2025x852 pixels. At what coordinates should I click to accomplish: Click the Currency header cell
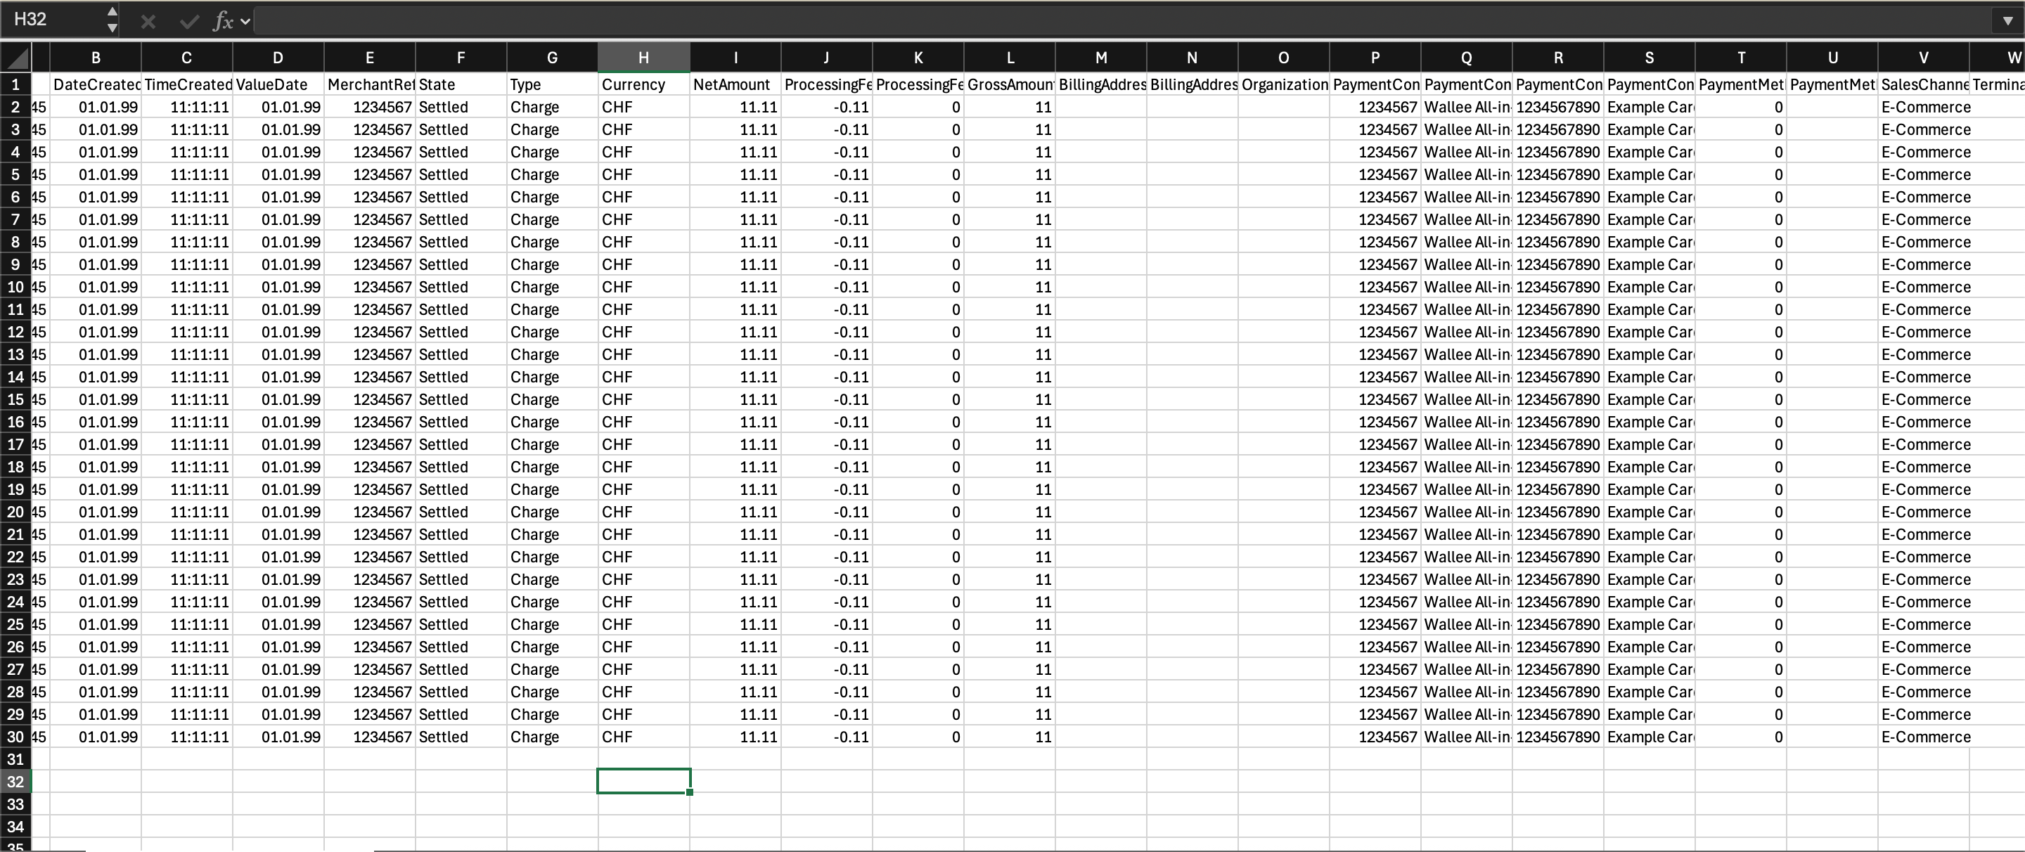pyautogui.click(x=644, y=84)
